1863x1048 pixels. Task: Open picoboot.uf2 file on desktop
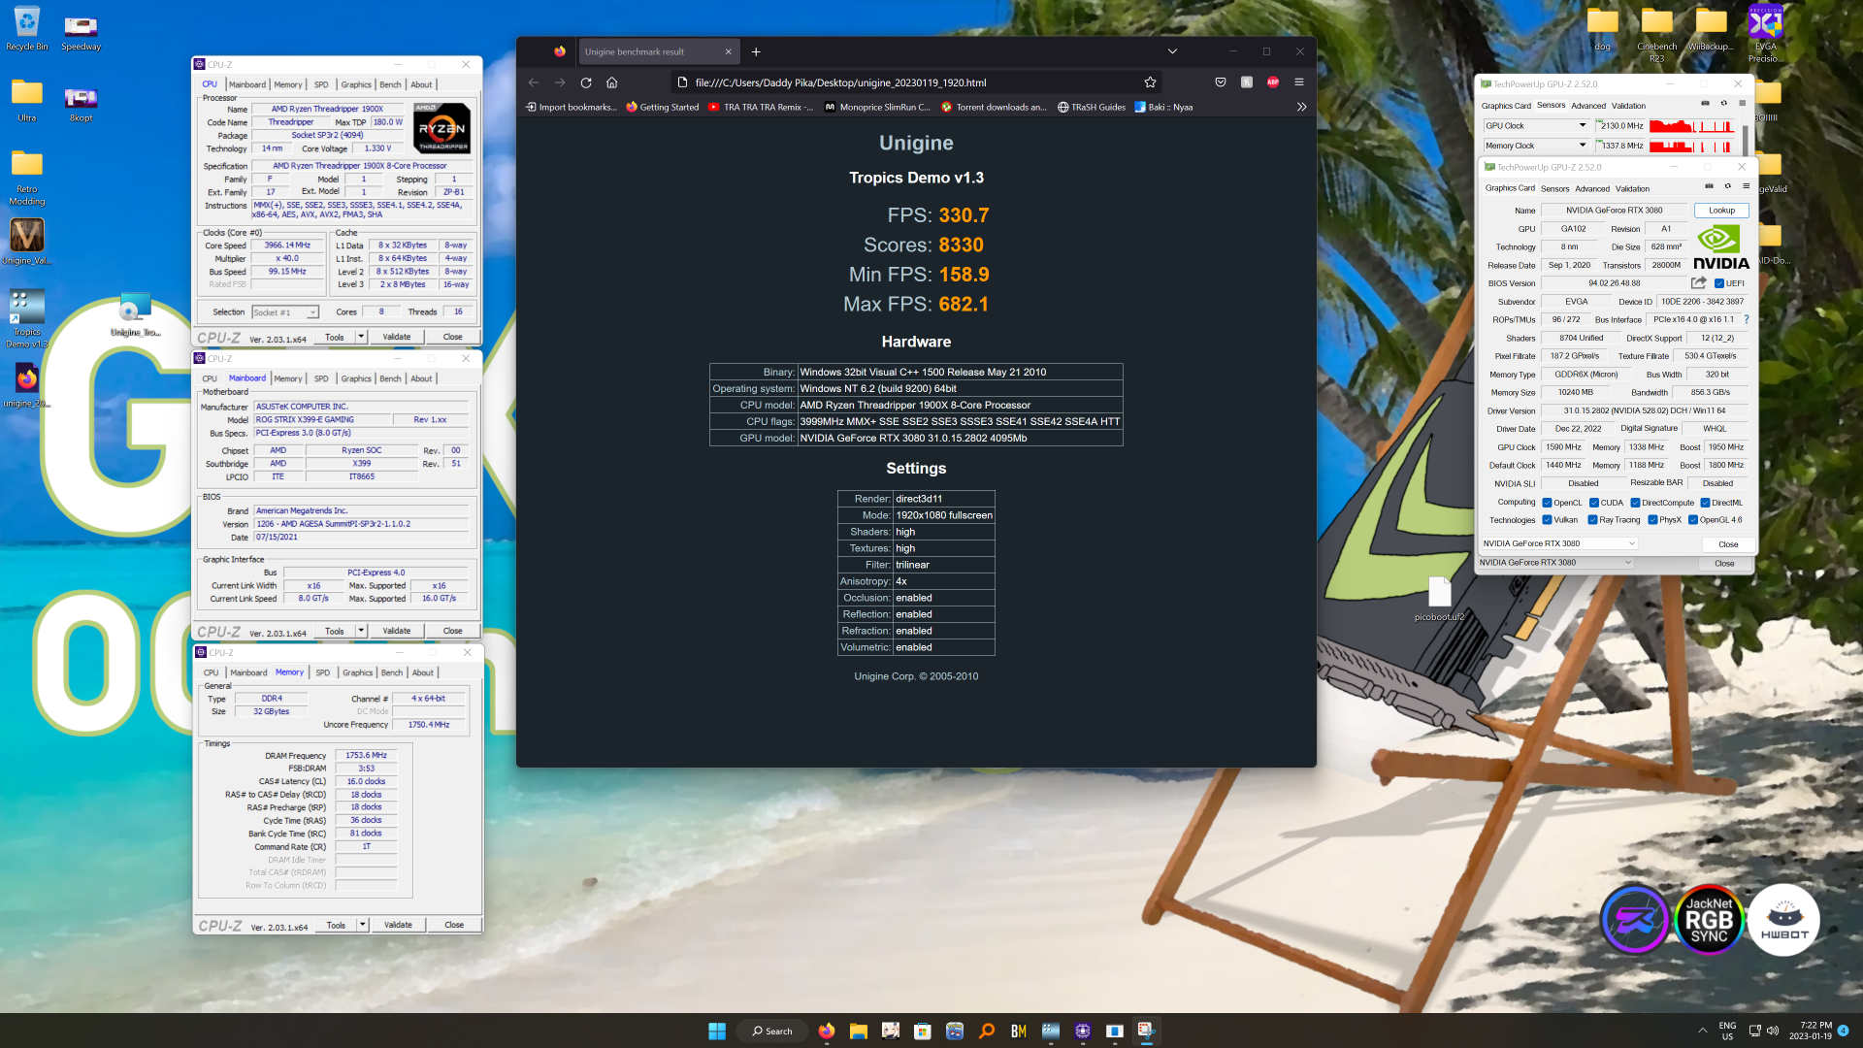pos(1439,598)
